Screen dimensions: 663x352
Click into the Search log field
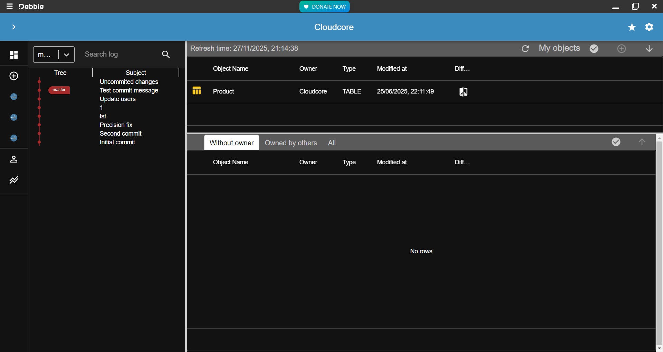tap(117, 55)
